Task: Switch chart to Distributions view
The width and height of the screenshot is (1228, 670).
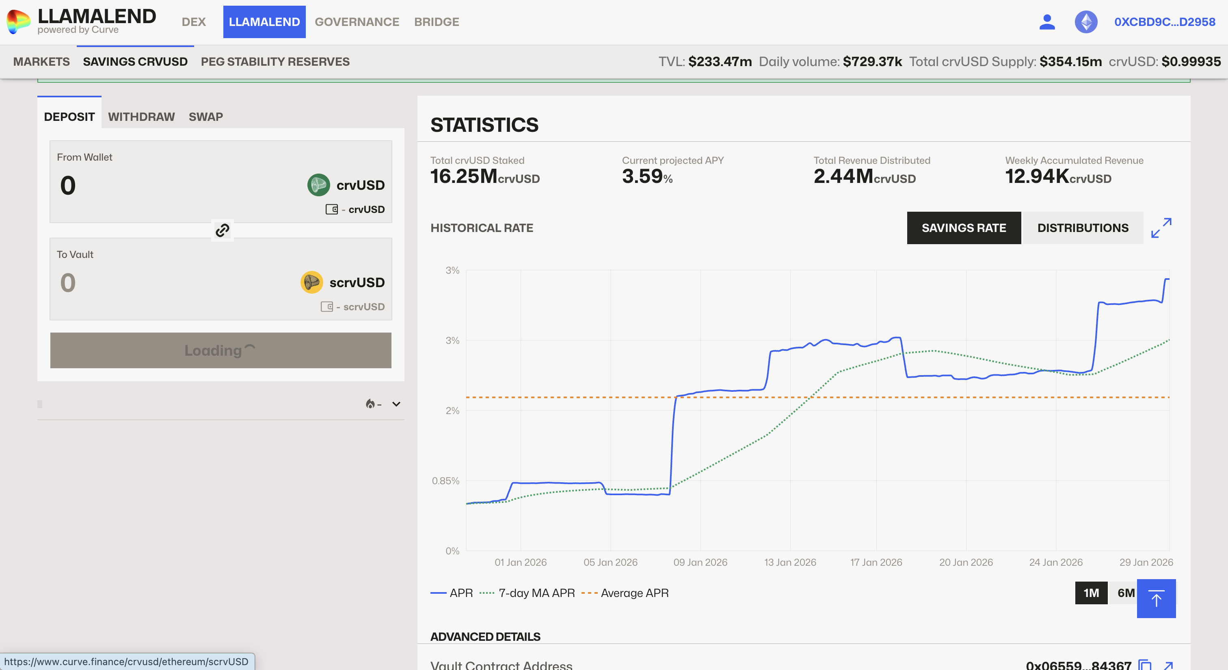Action: tap(1083, 228)
